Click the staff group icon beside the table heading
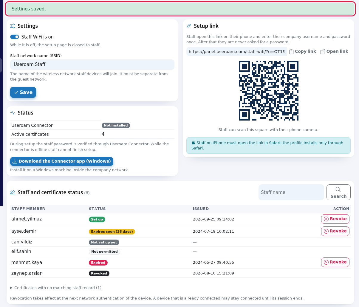Image resolution: width=359 pixels, height=307 pixels. point(13,192)
